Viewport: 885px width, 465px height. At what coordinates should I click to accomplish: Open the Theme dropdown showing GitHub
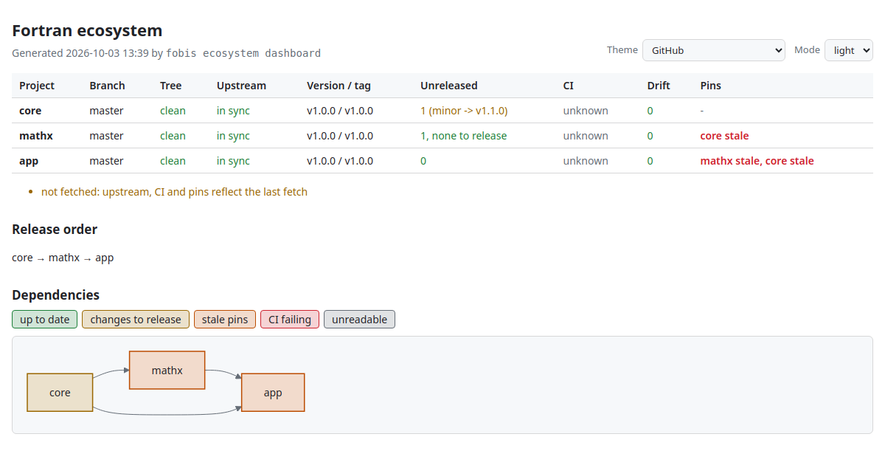(x=714, y=50)
